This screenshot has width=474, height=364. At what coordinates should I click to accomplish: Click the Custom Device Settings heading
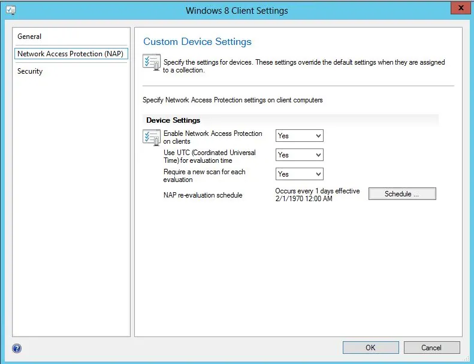point(197,42)
